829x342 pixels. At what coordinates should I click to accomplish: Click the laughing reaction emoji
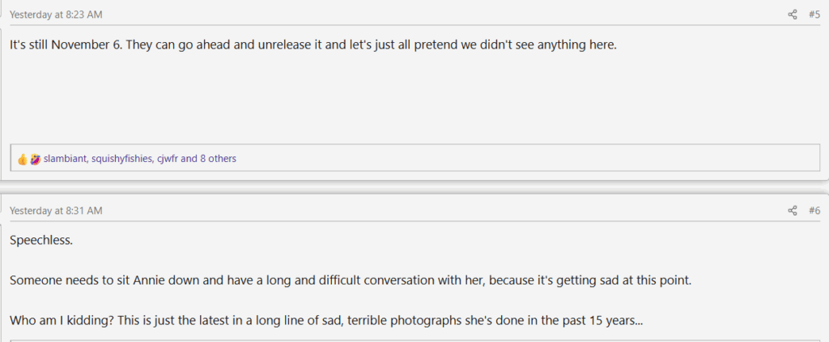click(35, 160)
